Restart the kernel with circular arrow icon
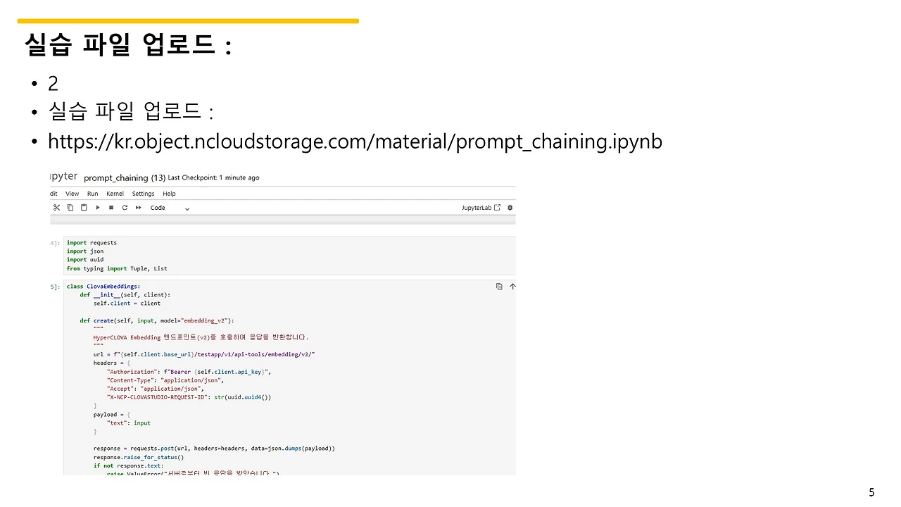The height and width of the screenshot is (507, 901). 125,208
